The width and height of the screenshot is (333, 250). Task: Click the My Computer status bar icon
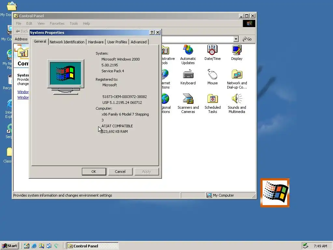point(209,195)
